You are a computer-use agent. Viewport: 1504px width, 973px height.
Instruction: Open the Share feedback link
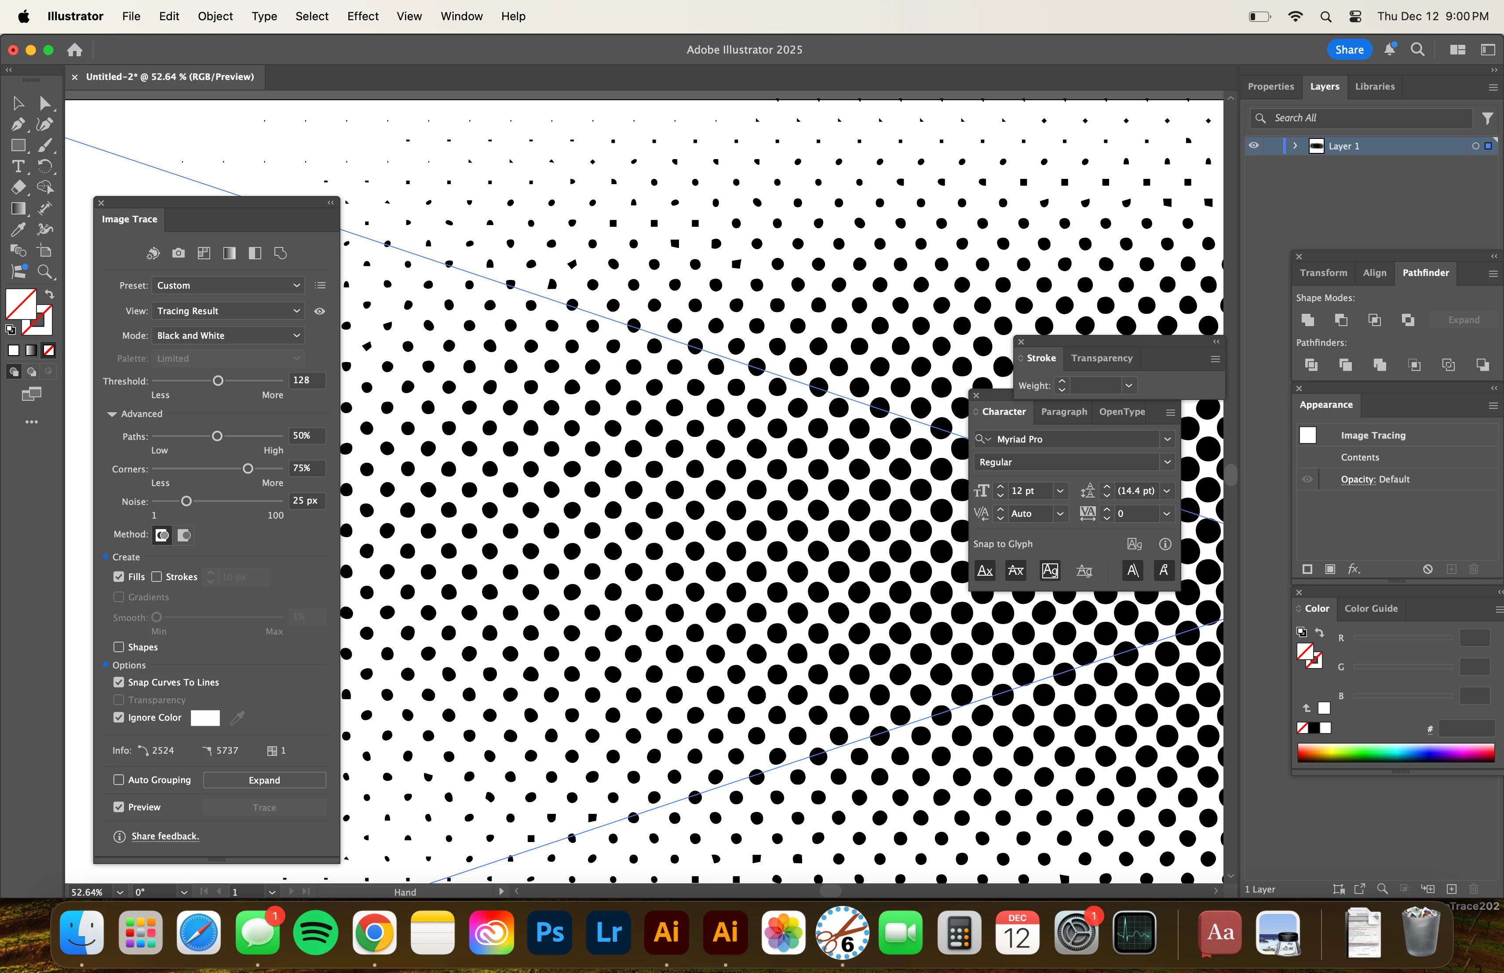[165, 836]
